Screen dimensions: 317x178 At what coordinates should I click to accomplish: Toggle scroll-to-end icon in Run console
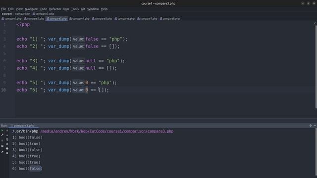click(x=7, y=144)
